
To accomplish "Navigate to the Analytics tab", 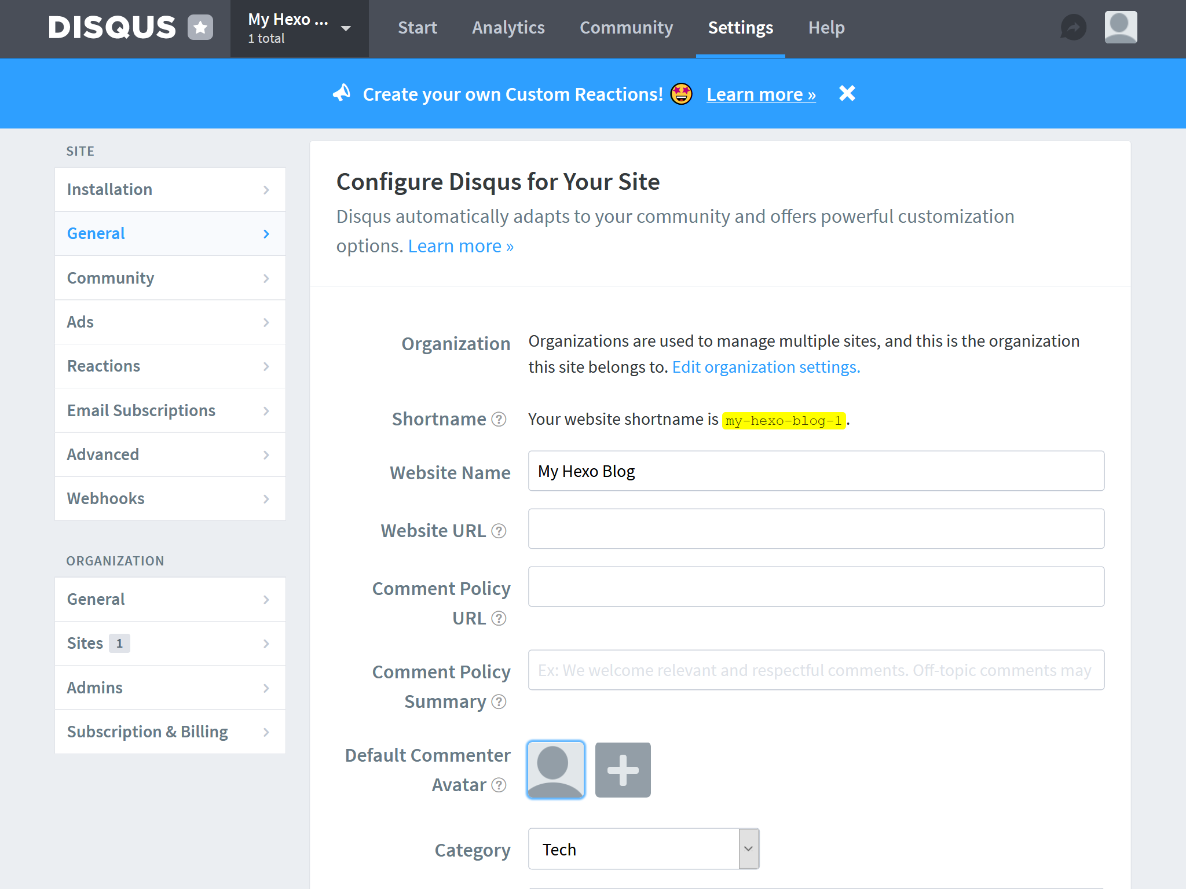I will (x=509, y=27).
